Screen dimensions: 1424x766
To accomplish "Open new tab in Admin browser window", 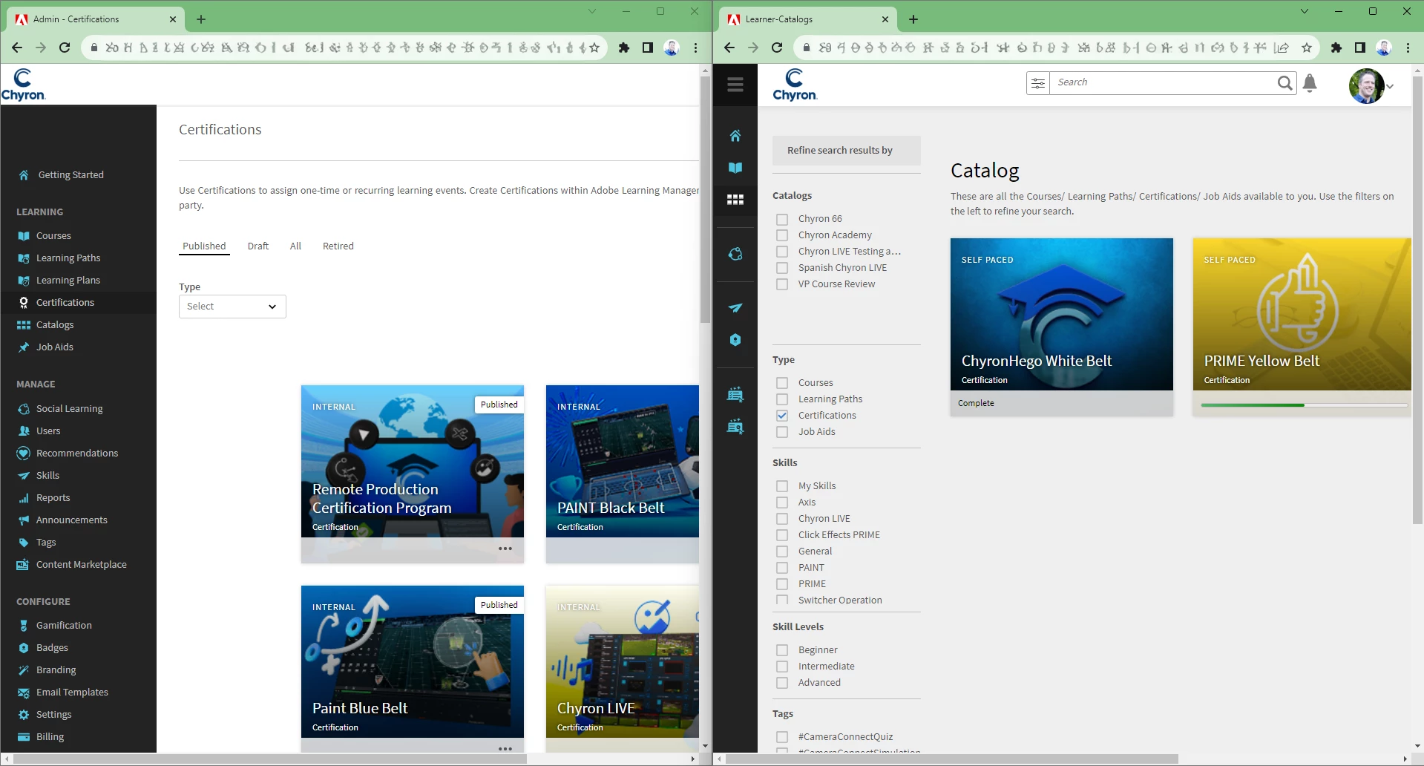I will pos(201,19).
